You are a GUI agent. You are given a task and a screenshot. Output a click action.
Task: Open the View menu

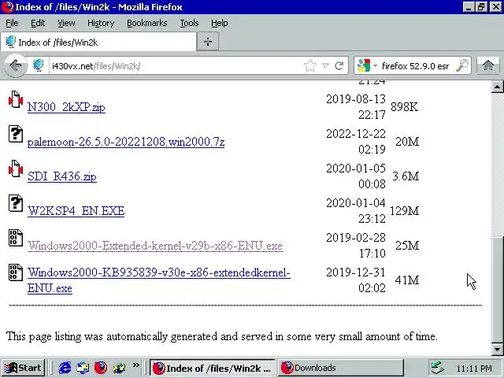[x=66, y=23]
